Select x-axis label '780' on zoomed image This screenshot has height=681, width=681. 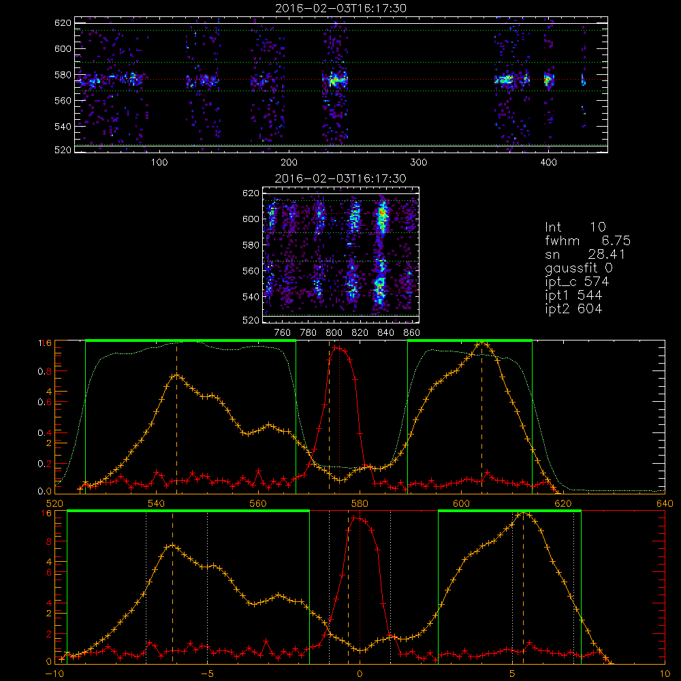[x=308, y=333]
